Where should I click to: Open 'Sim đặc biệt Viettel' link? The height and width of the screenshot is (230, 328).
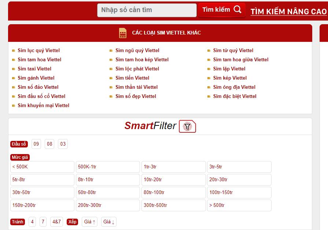(x=235, y=96)
